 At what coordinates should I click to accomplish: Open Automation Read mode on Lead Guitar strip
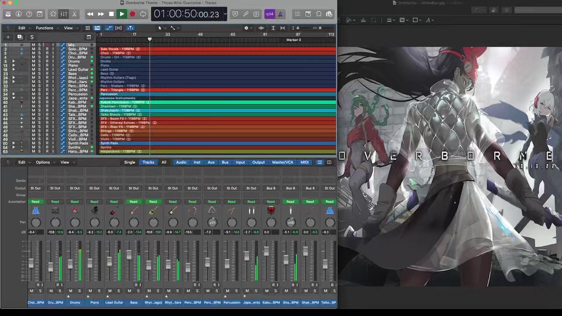click(x=114, y=202)
